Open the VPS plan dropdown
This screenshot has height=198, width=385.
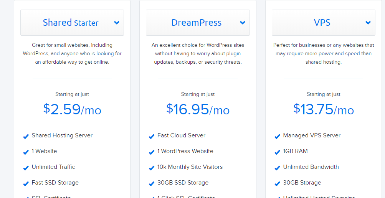pyautogui.click(x=323, y=23)
